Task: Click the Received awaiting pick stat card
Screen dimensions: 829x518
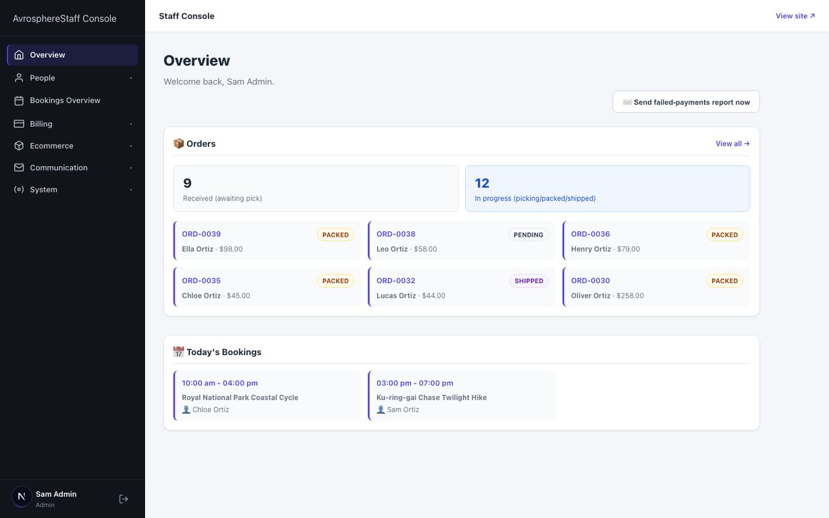Action: click(x=316, y=188)
